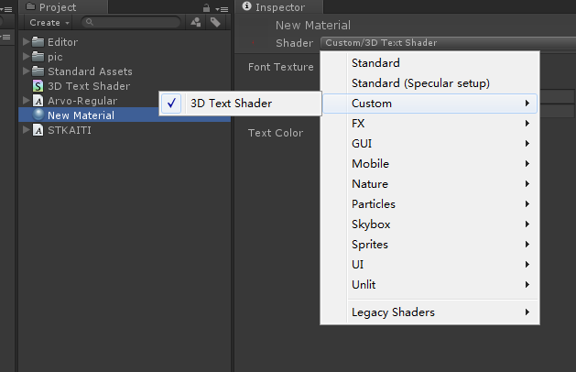Viewport: 576px width, 372px height.
Task: Open the FX shader submenu
Action: pyautogui.click(x=429, y=123)
